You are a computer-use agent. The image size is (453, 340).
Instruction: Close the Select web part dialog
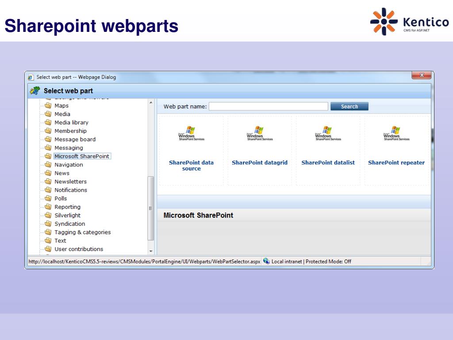point(422,75)
